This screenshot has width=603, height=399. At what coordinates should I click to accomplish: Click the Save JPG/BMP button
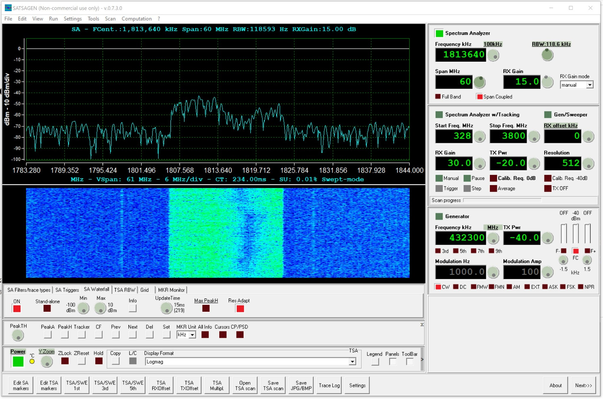(x=301, y=385)
